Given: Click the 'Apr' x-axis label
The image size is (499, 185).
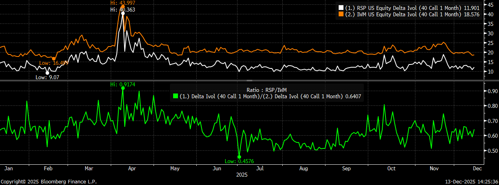Looking at the screenshot, I should (x=132, y=169).
